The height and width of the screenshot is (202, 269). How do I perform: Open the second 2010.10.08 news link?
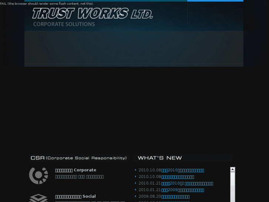(178, 177)
